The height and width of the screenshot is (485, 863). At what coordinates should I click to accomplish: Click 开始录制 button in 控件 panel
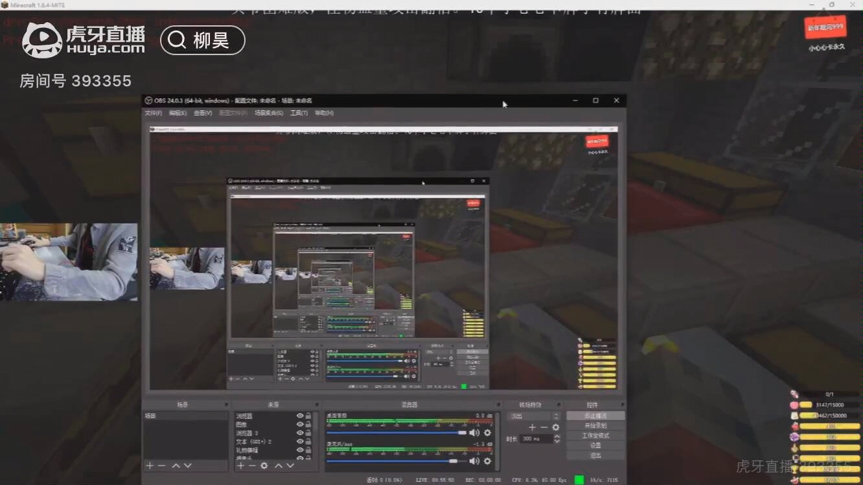[x=595, y=425]
